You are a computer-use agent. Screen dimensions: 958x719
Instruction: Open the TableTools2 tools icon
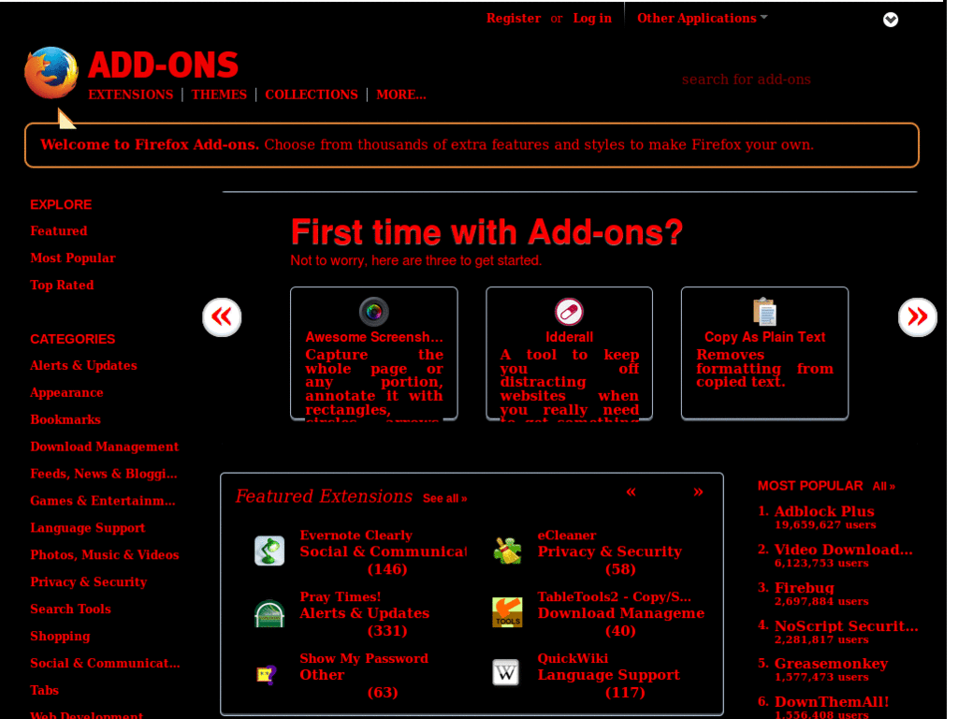[x=507, y=611]
